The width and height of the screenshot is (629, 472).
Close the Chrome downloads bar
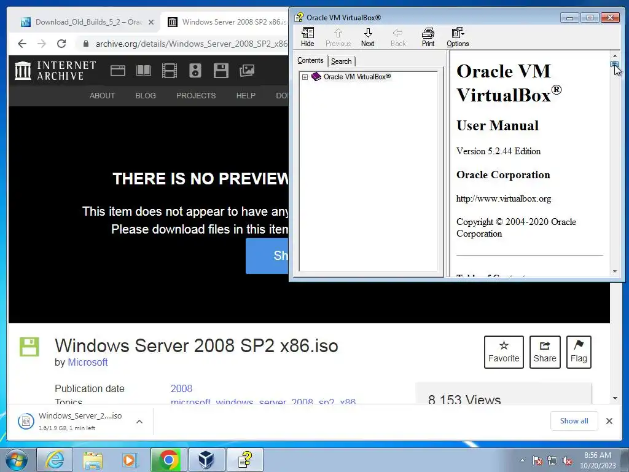(609, 420)
